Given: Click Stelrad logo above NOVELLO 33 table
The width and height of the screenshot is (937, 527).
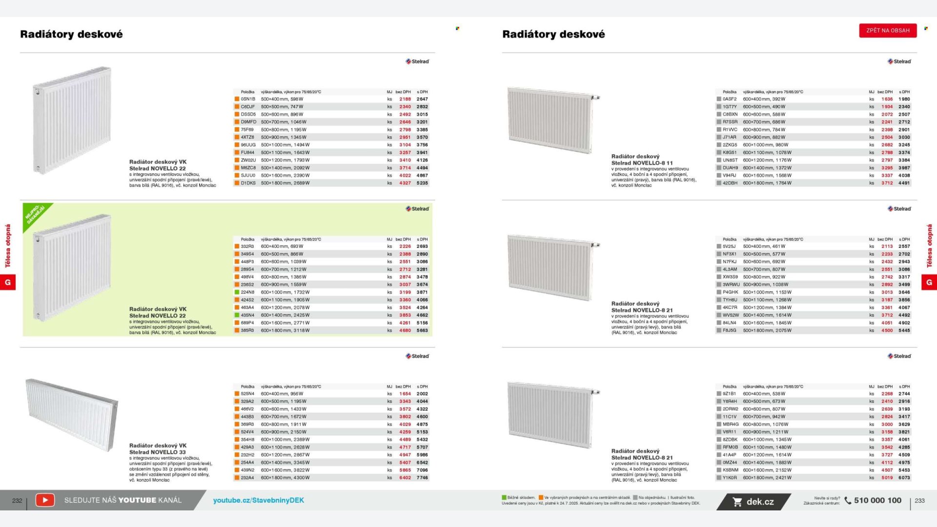Looking at the screenshot, I should click(417, 356).
